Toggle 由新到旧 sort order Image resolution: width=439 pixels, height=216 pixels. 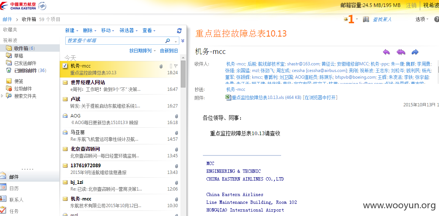(x=169, y=51)
